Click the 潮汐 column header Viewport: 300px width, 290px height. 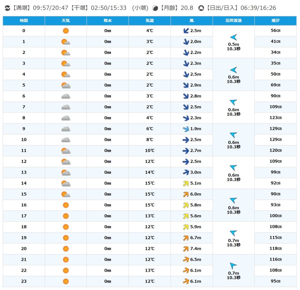(x=275, y=21)
